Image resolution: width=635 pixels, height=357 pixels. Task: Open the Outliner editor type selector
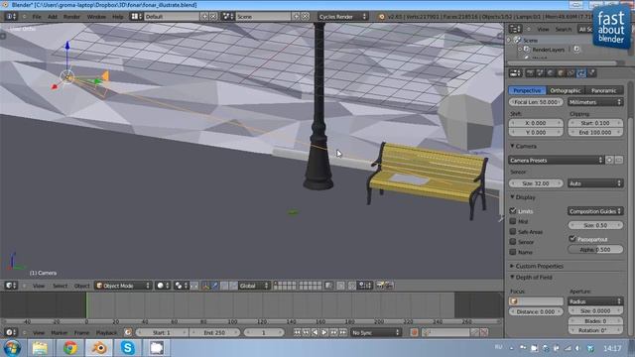pos(515,29)
